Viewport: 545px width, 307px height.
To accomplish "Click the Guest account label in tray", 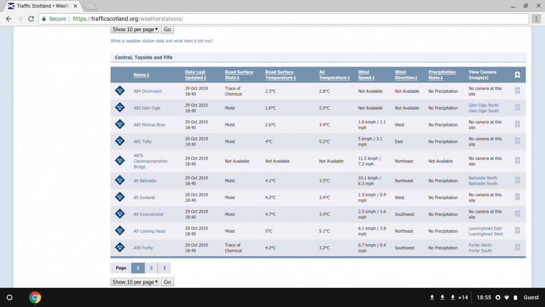I will (531, 298).
